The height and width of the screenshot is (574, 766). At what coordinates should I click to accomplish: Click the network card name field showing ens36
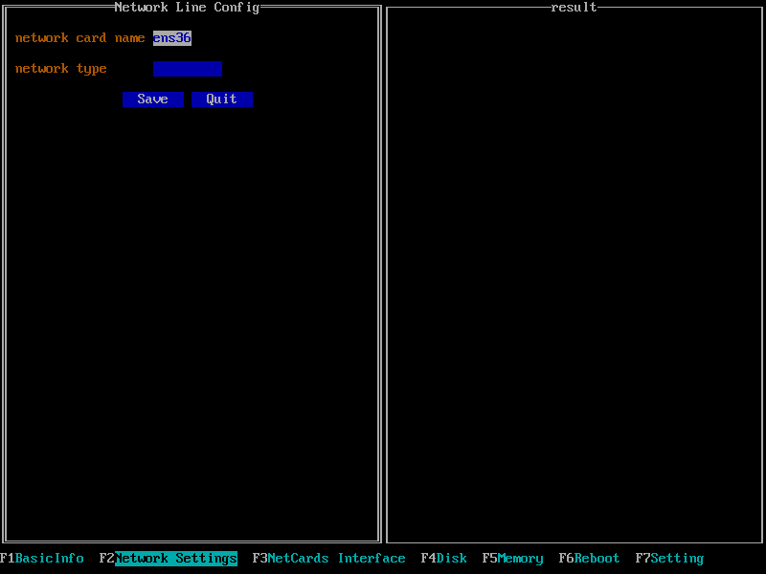(x=172, y=38)
